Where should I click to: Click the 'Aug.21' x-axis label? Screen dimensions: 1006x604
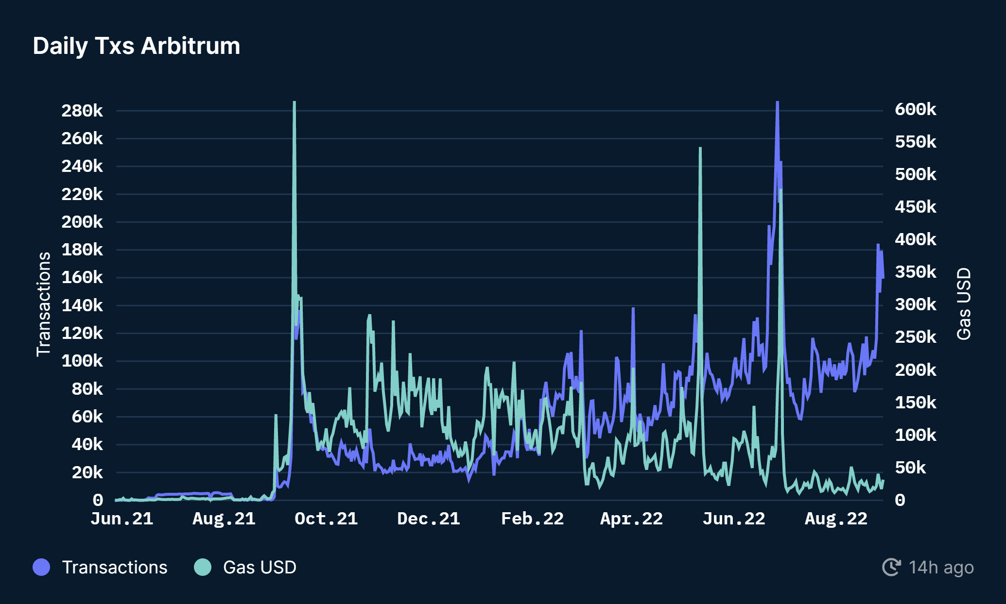[x=224, y=519]
